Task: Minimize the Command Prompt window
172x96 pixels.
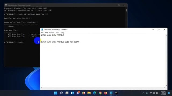Action: [113, 5]
